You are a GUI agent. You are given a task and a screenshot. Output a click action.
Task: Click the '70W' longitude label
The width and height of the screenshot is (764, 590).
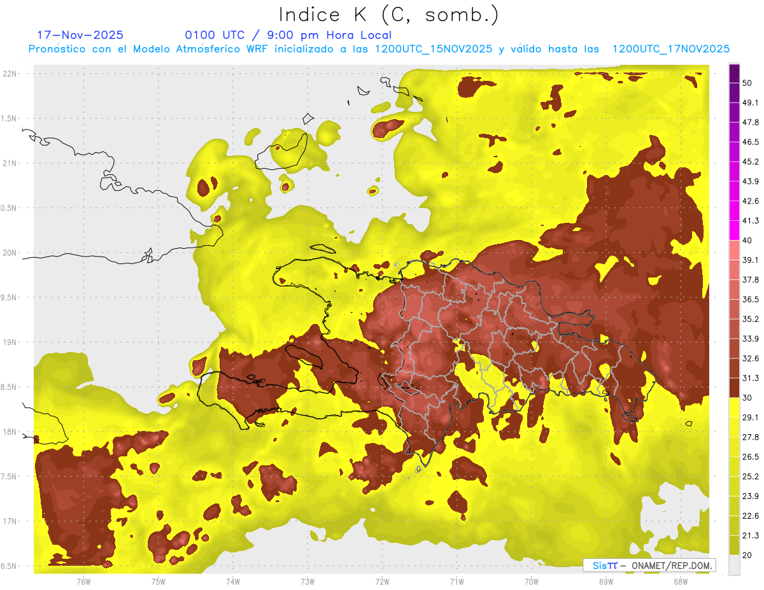coord(531,582)
